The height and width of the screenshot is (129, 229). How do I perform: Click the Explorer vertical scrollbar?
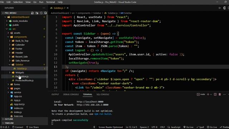(47, 51)
